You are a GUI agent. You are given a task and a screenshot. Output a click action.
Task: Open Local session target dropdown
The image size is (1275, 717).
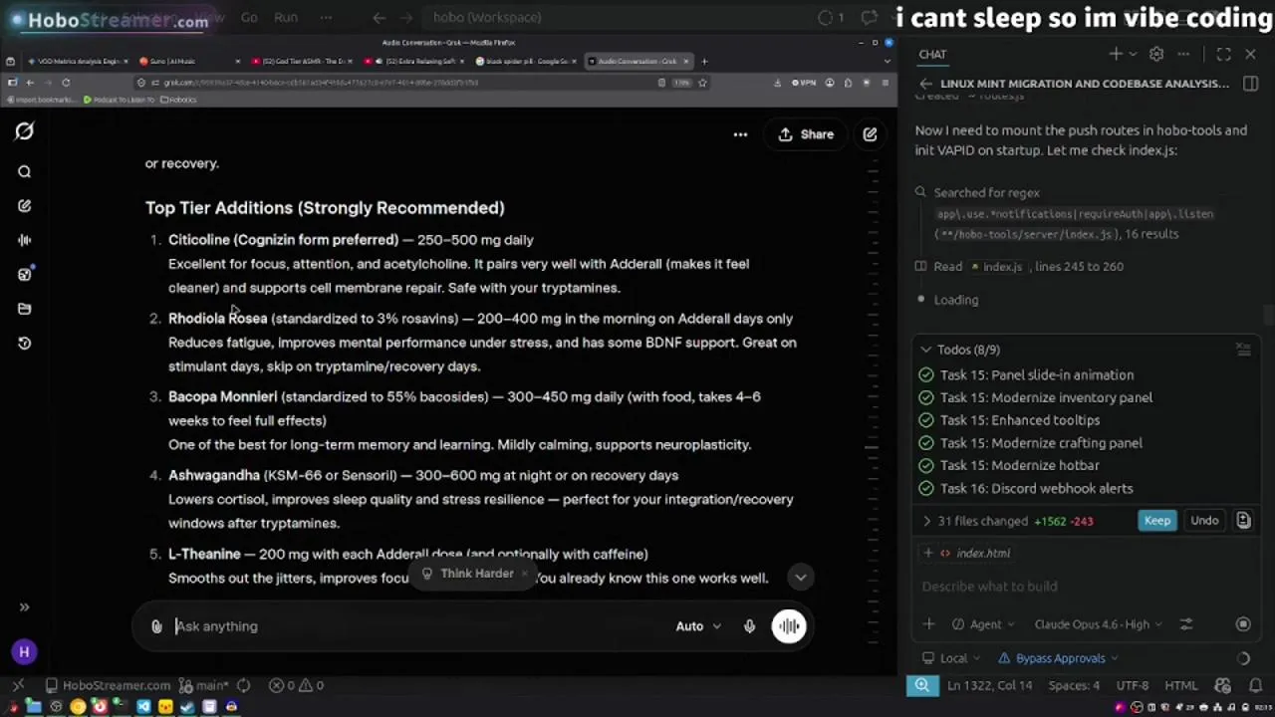coord(953,658)
